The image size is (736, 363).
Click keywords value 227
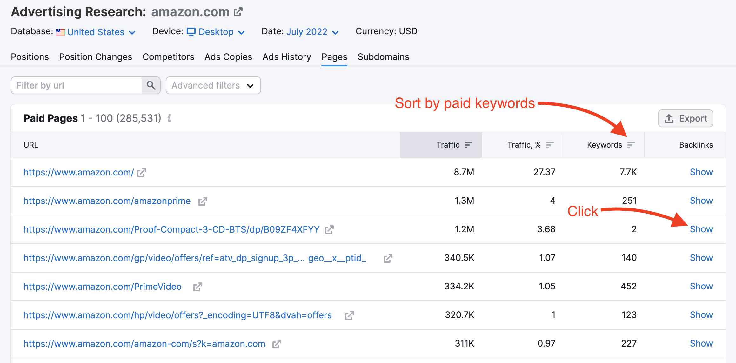[629, 343]
